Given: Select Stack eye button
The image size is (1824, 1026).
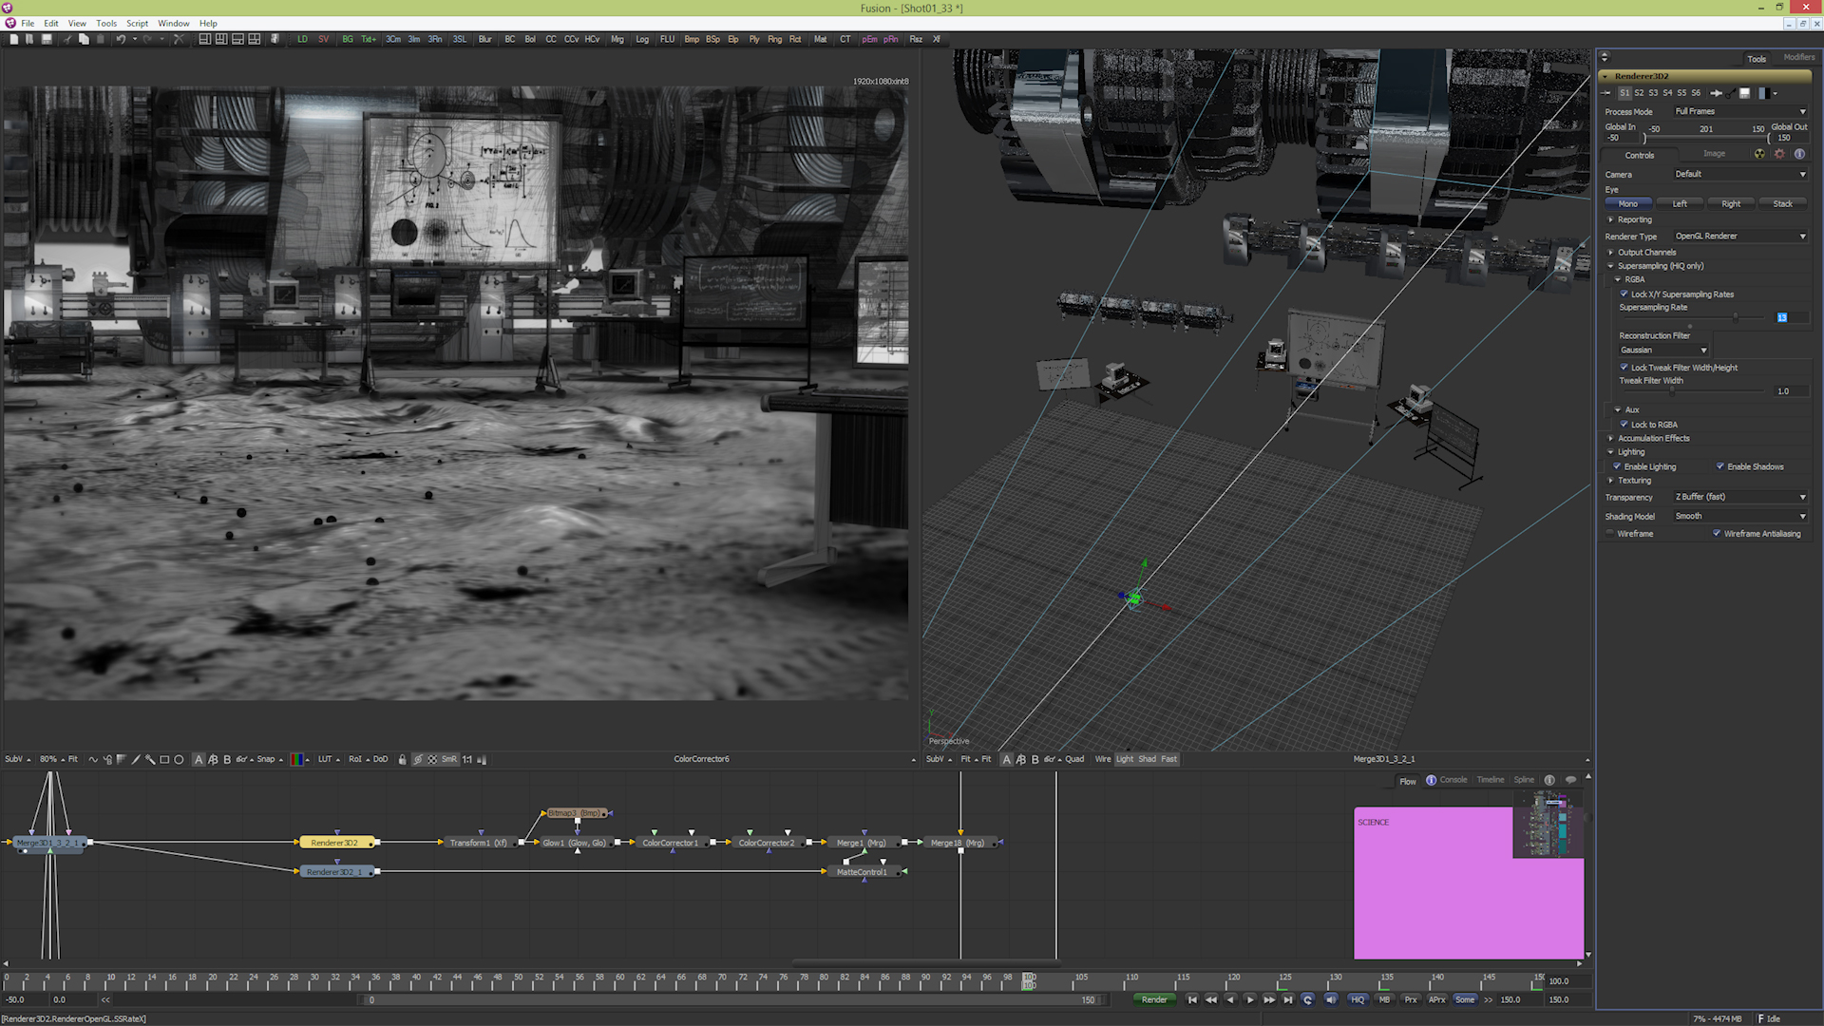Looking at the screenshot, I should point(1782,204).
